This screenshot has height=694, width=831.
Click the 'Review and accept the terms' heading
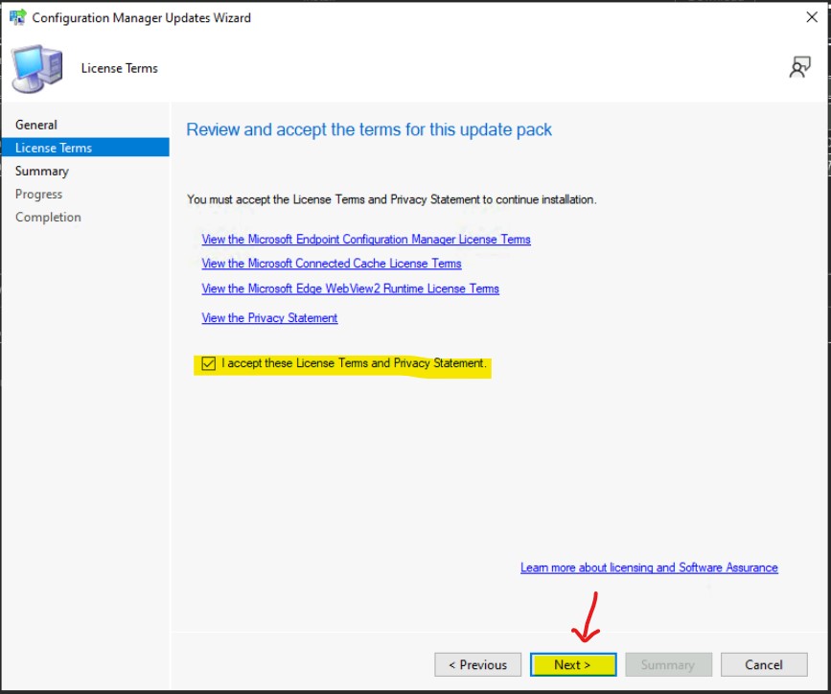(x=369, y=129)
